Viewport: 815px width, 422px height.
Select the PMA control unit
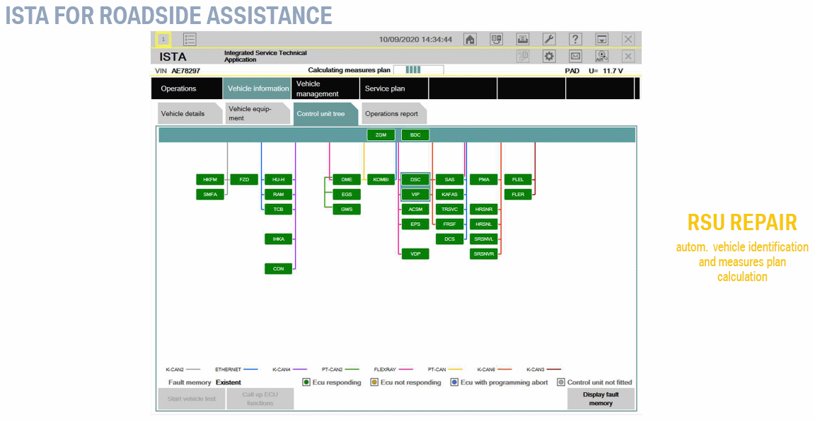[484, 180]
